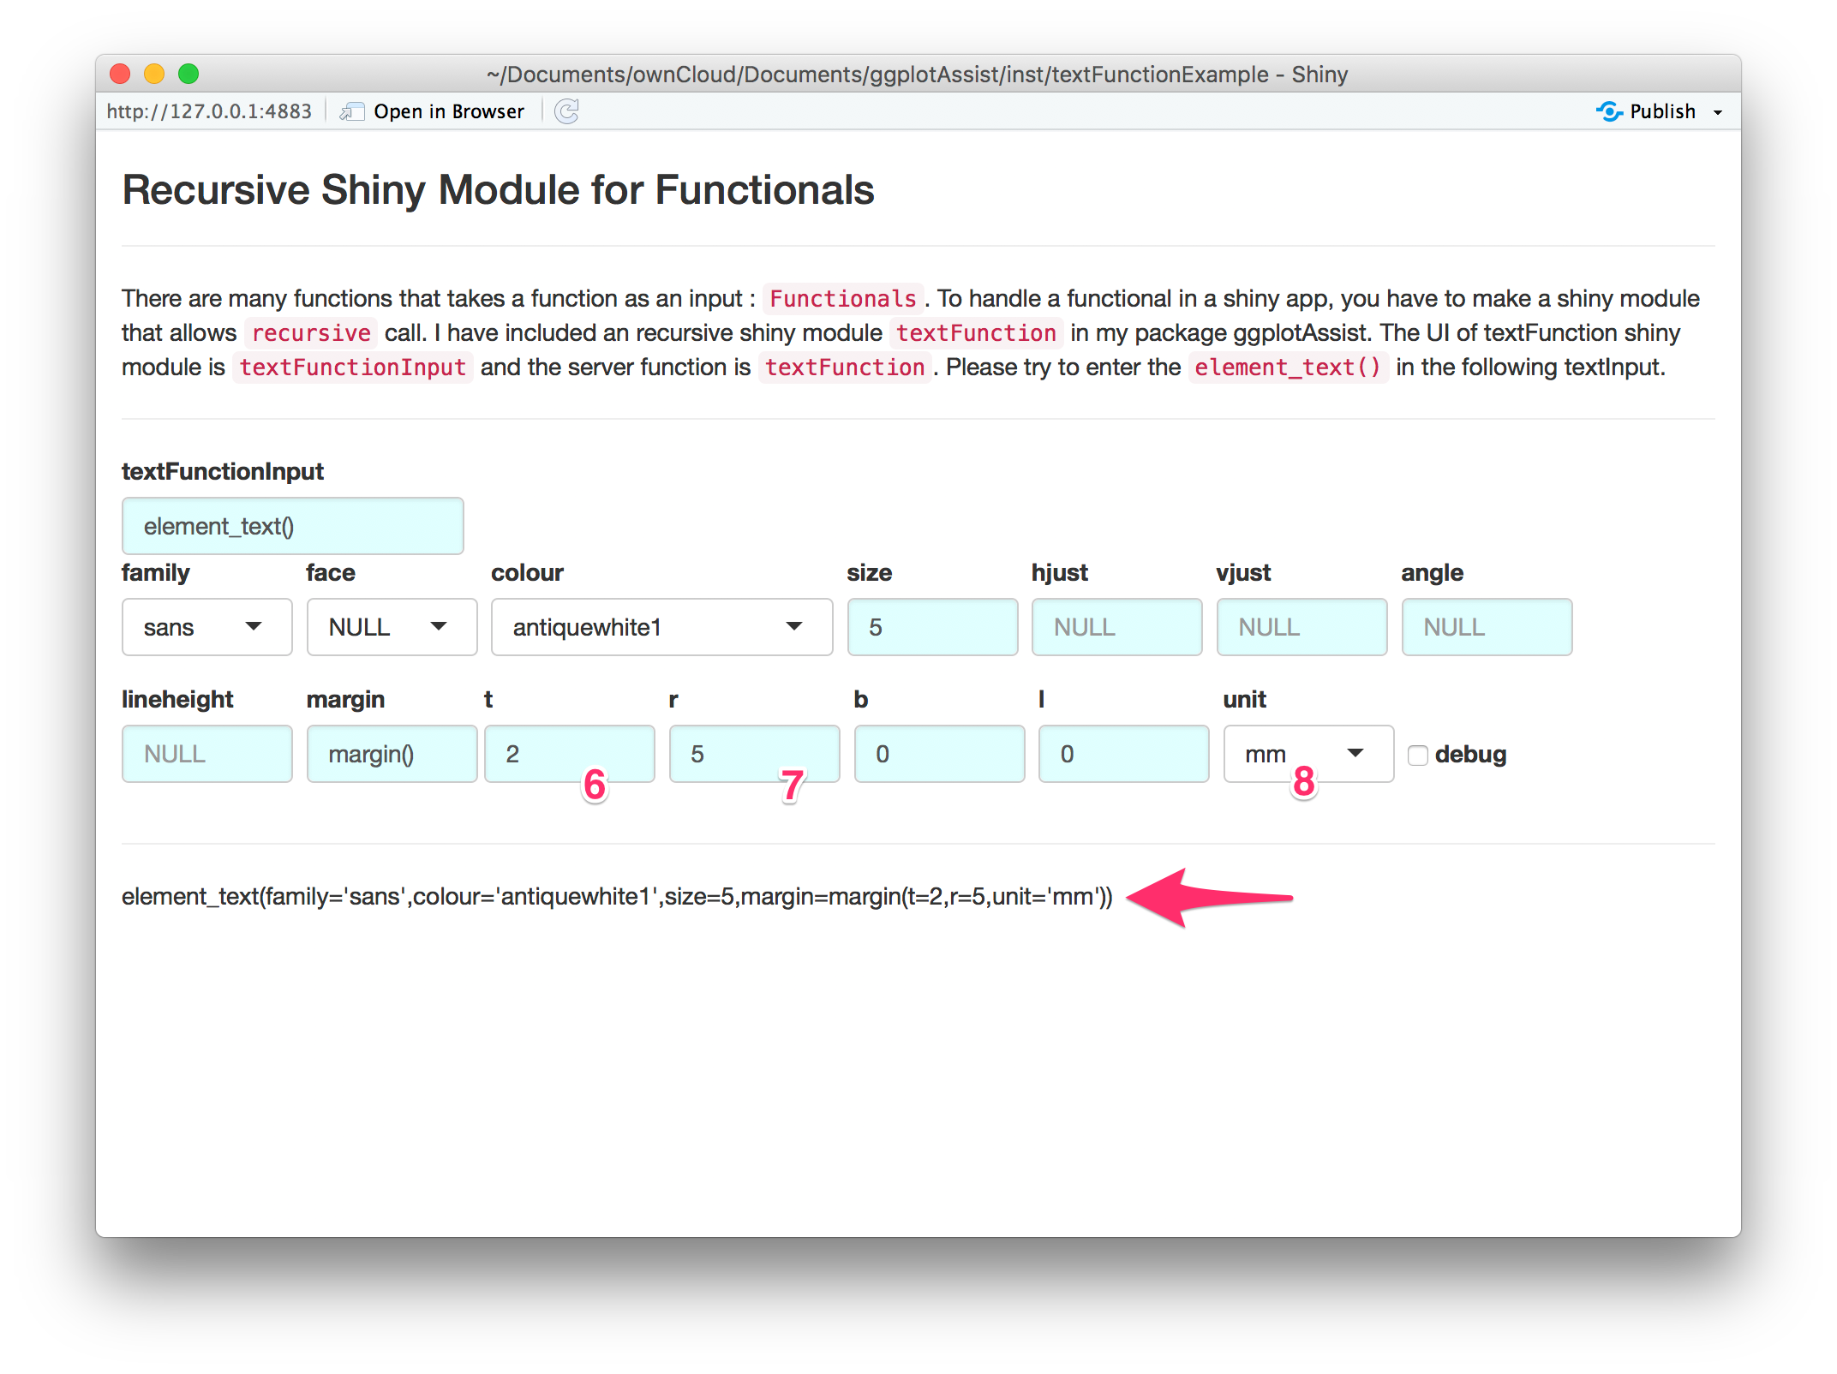
Task: Click the red close window button
Action: point(120,75)
